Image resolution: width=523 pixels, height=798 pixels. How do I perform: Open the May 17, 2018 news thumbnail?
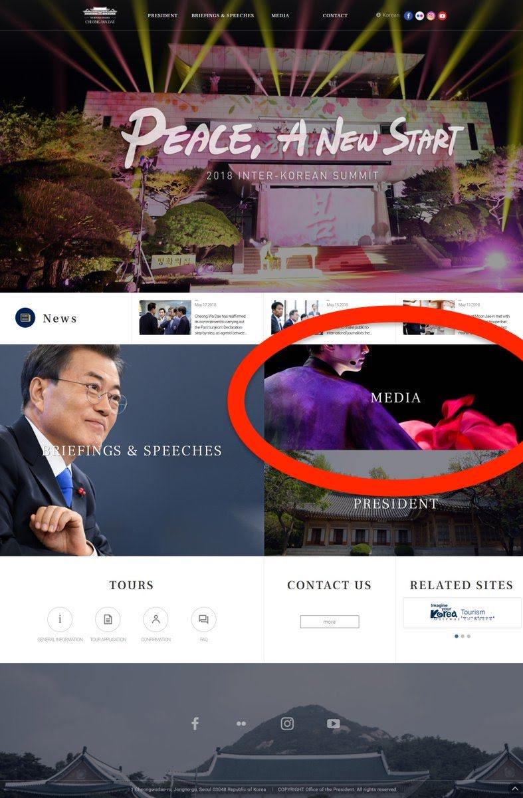[x=165, y=317]
